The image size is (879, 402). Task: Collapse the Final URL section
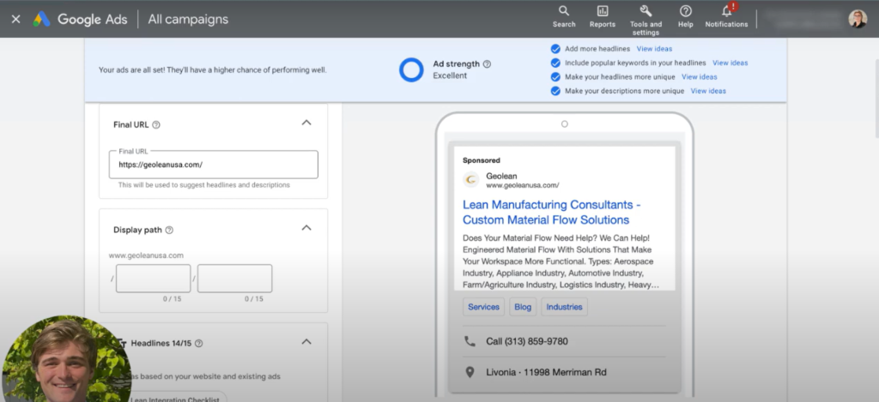(306, 123)
